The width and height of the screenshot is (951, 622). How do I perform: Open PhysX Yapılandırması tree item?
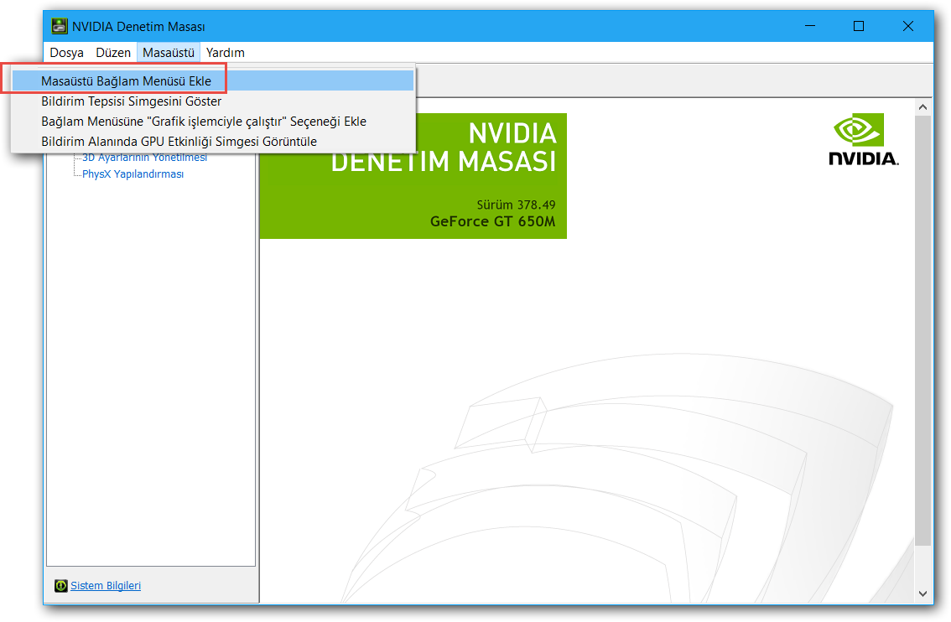pyautogui.click(x=133, y=174)
